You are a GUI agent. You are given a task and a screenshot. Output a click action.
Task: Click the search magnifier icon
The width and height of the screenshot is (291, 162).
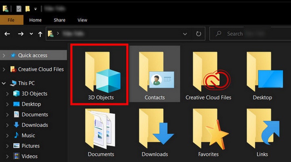click(x=218, y=33)
